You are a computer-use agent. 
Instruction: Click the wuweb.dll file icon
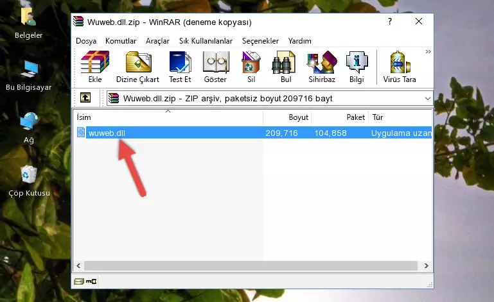point(81,133)
